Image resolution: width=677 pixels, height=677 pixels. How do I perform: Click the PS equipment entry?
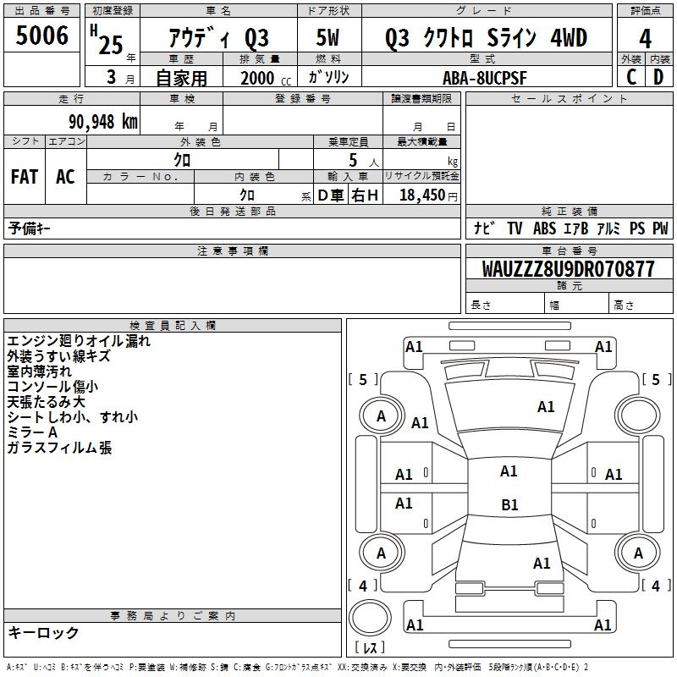tap(637, 228)
